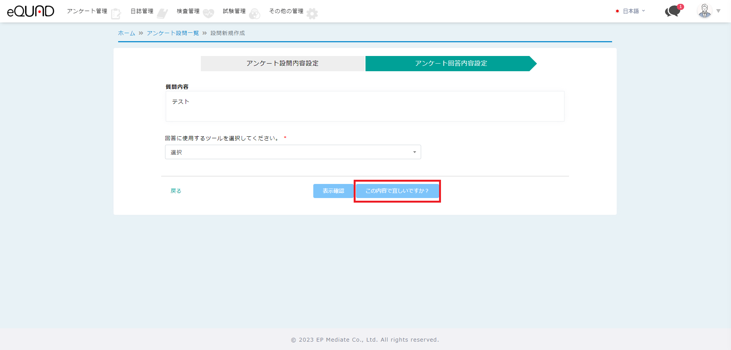Click the clipboard icon beside アンケート管理

[116, 14]
